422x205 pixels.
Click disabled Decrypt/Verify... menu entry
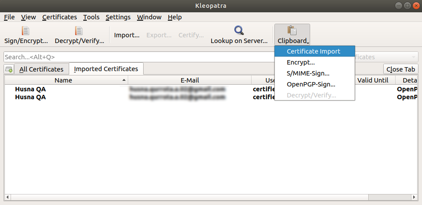coord(315,95)
